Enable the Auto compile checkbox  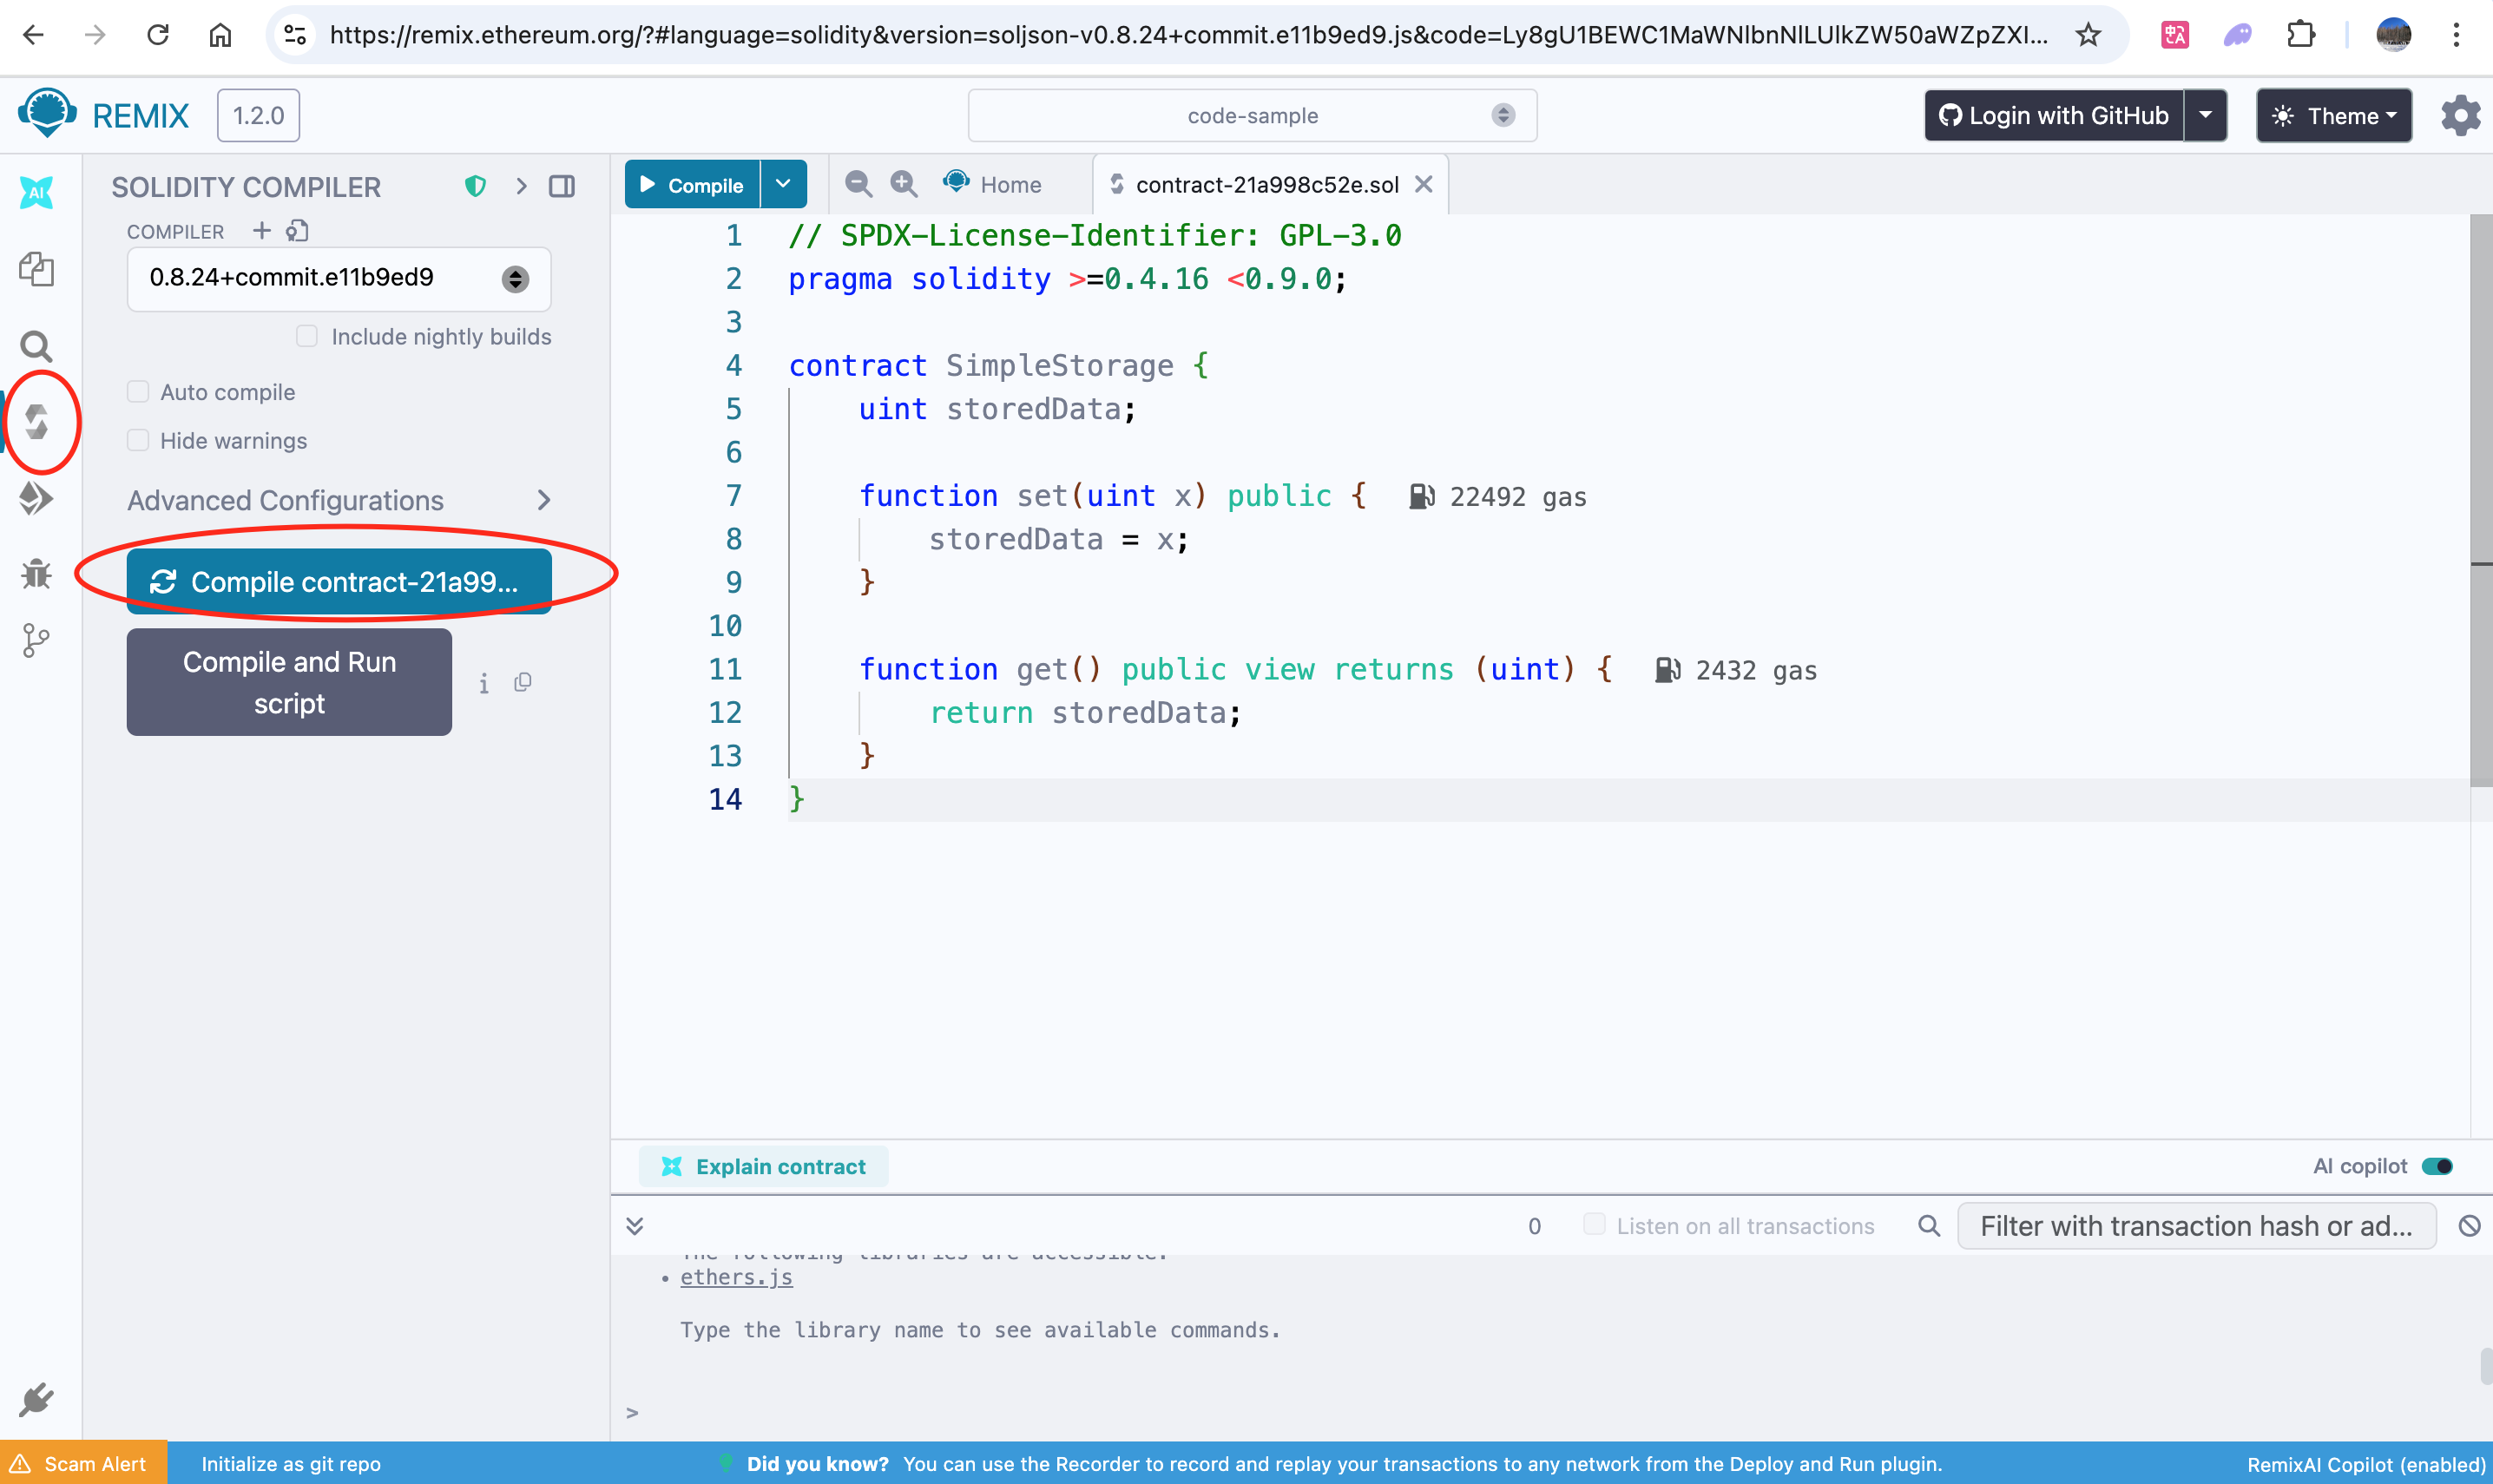138,392
